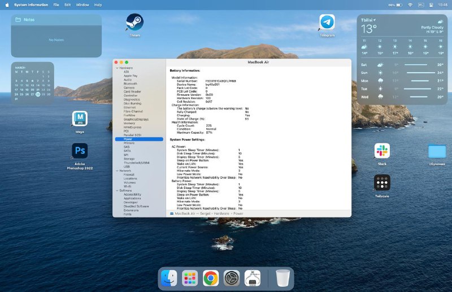The image size is (452, 292).
Task: Click the System Information icon in the Dock
Action: (253, 278)
